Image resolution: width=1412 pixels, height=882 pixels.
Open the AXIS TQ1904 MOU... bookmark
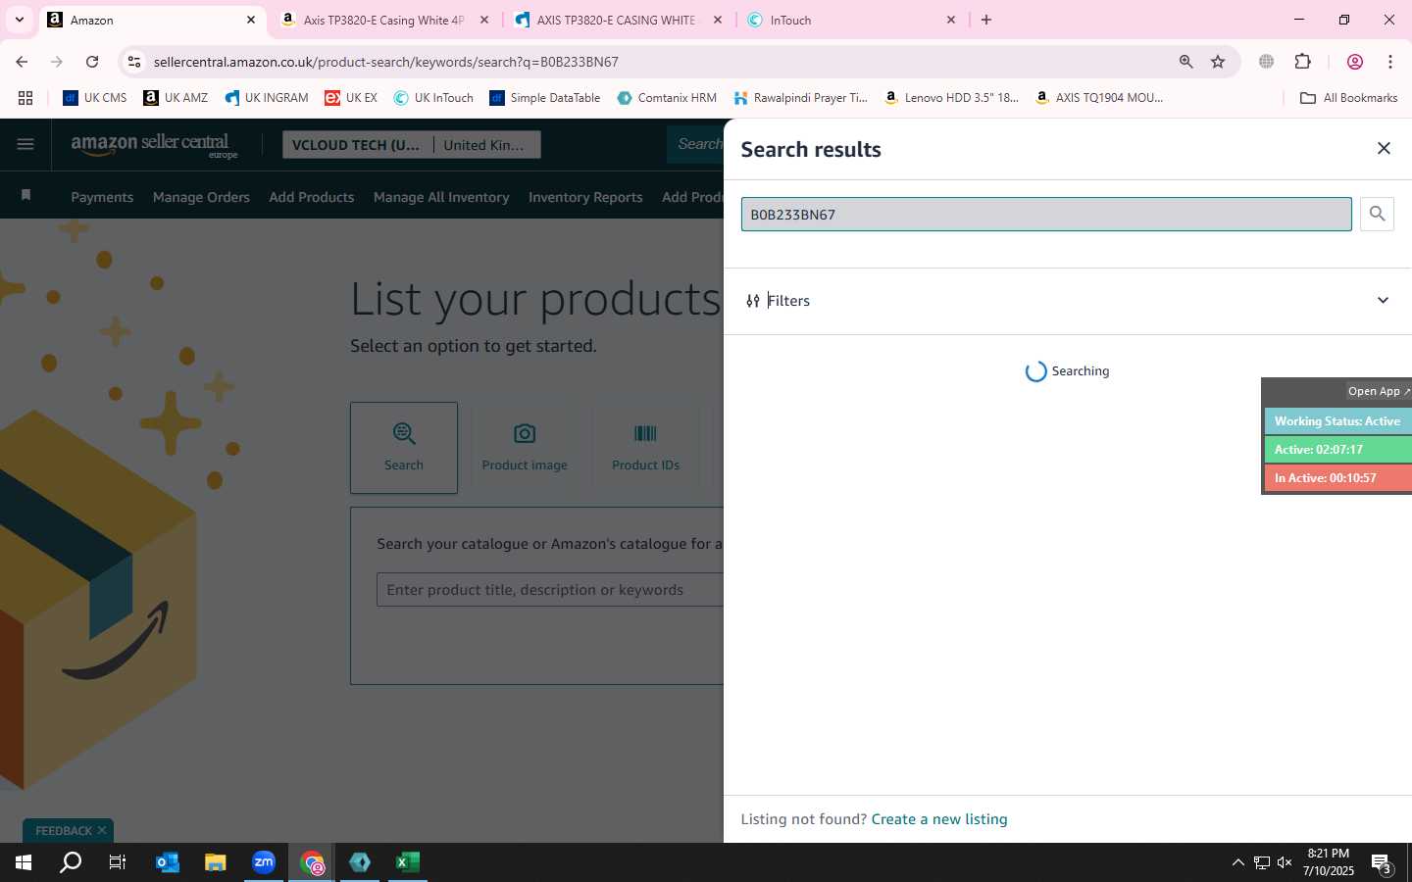(1099, 98)
